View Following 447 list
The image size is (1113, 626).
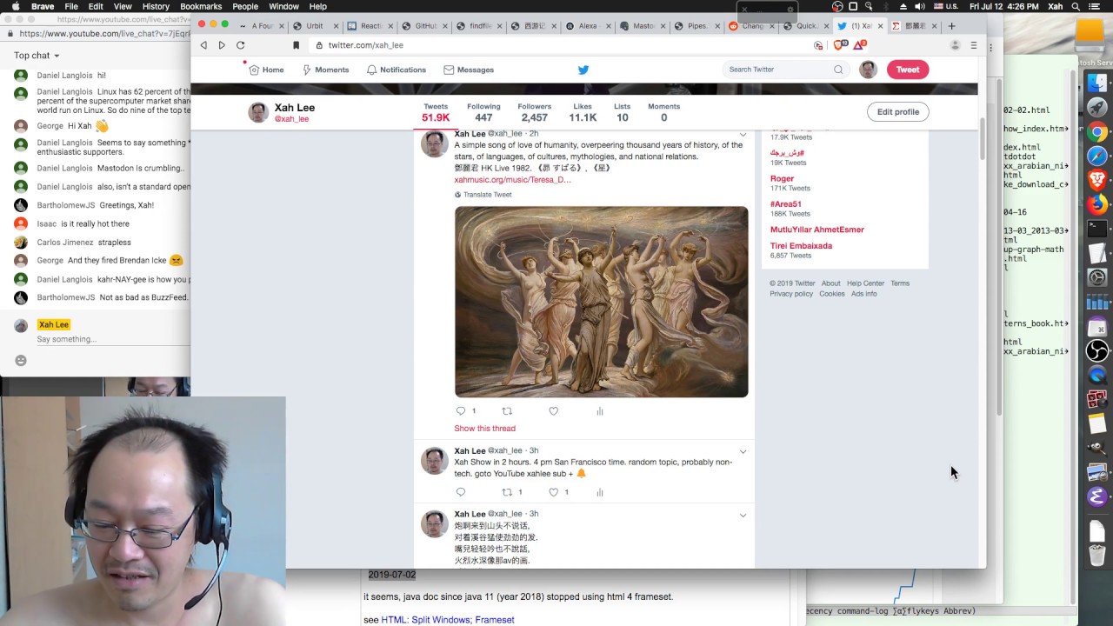(x=483, y=112)
